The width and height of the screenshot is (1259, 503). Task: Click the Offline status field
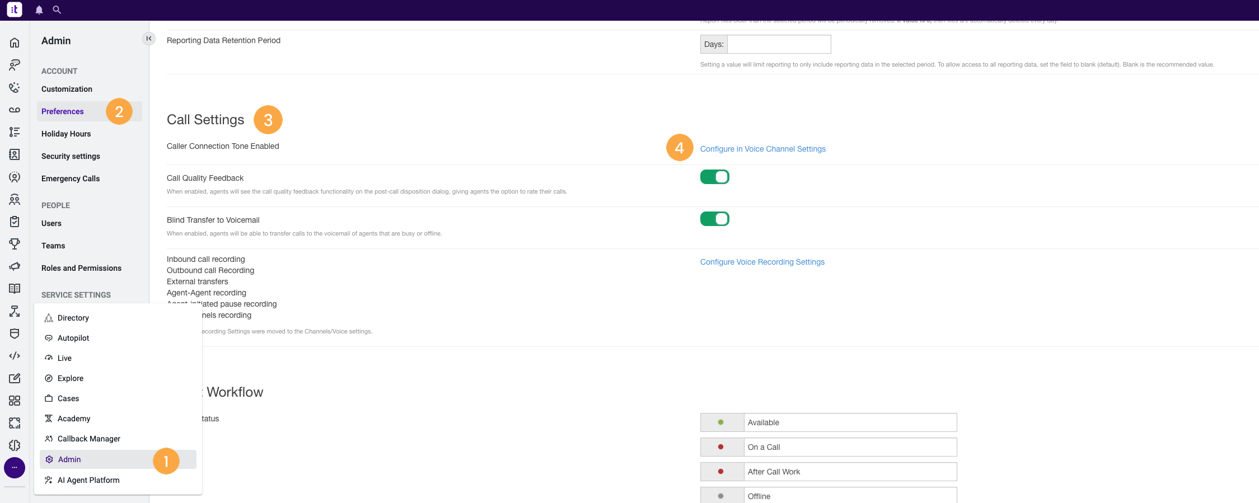[x=850, y=496]
